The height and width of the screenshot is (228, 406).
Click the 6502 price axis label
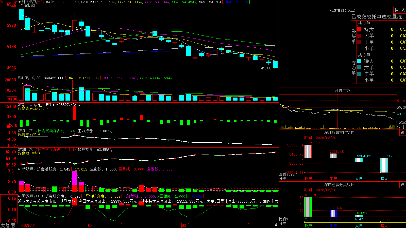tap(11, 4)
